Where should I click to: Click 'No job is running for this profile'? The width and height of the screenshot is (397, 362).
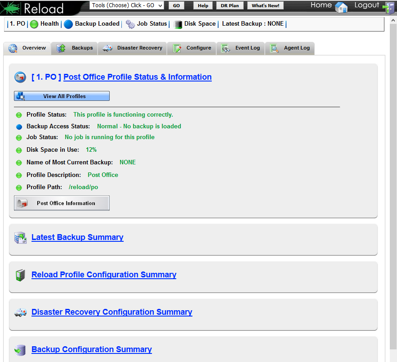[x=110, y=137]
